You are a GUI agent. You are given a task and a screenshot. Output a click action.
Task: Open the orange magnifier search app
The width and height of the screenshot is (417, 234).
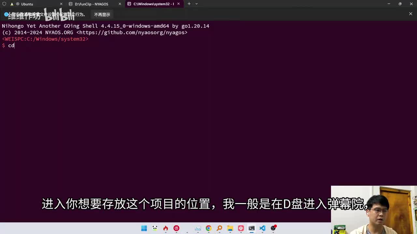click(x=219, y=228)
